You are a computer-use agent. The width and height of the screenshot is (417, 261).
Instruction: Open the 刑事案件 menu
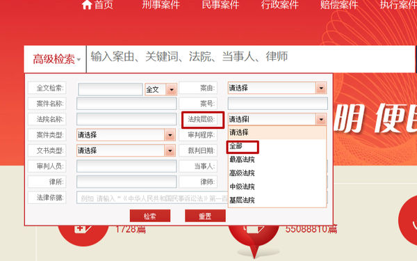click(x=161, y=5)
